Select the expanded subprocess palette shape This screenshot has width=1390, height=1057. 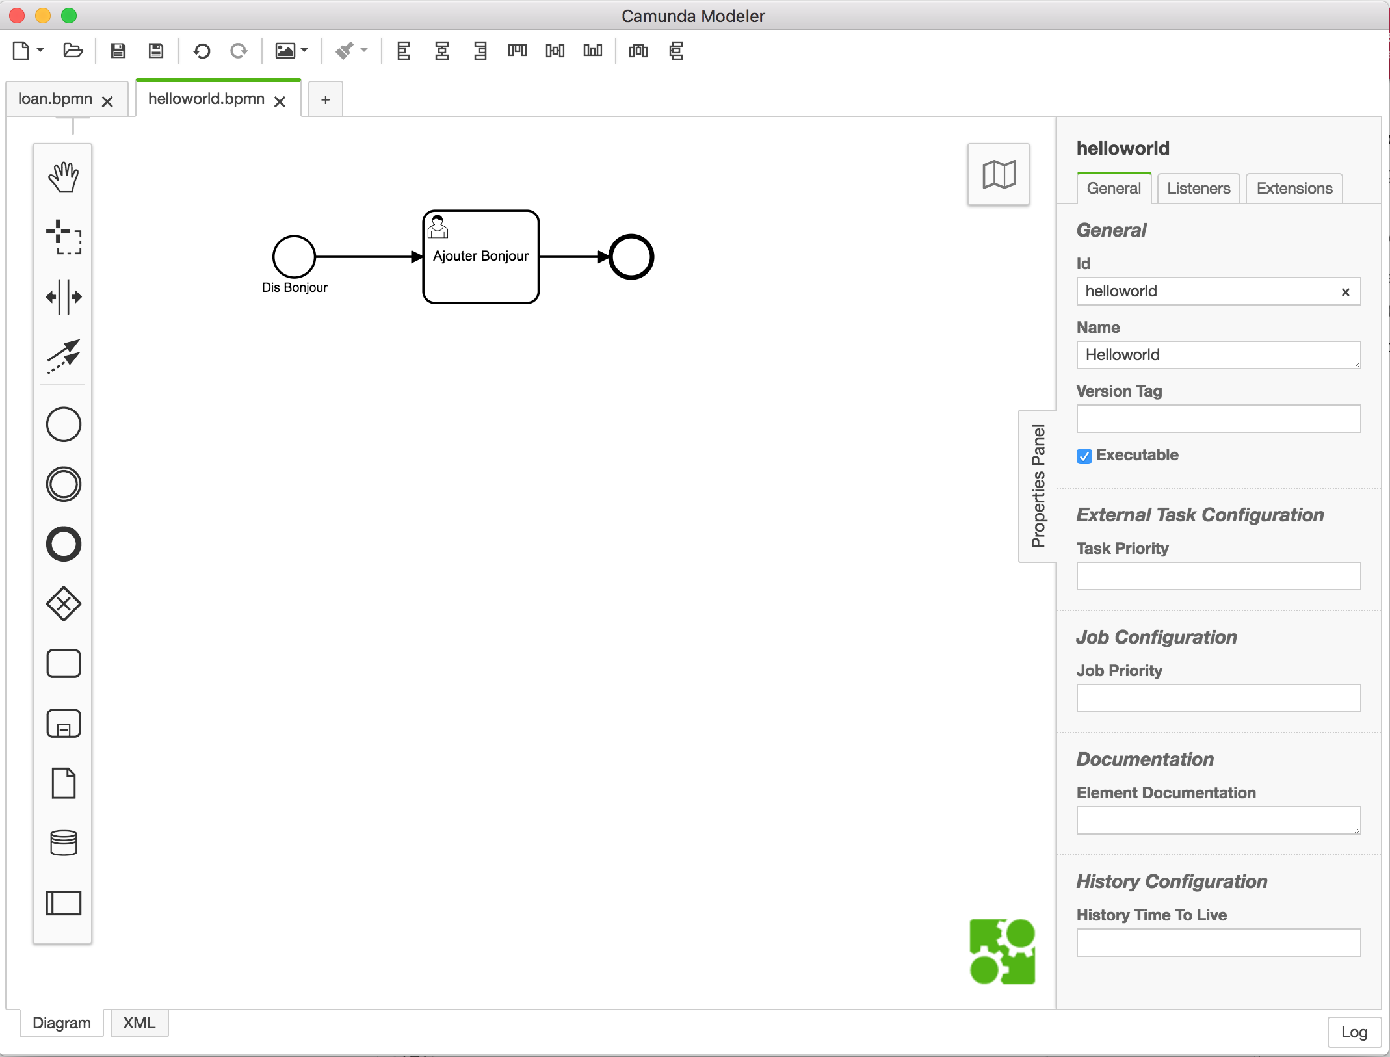tap(63, 724)
